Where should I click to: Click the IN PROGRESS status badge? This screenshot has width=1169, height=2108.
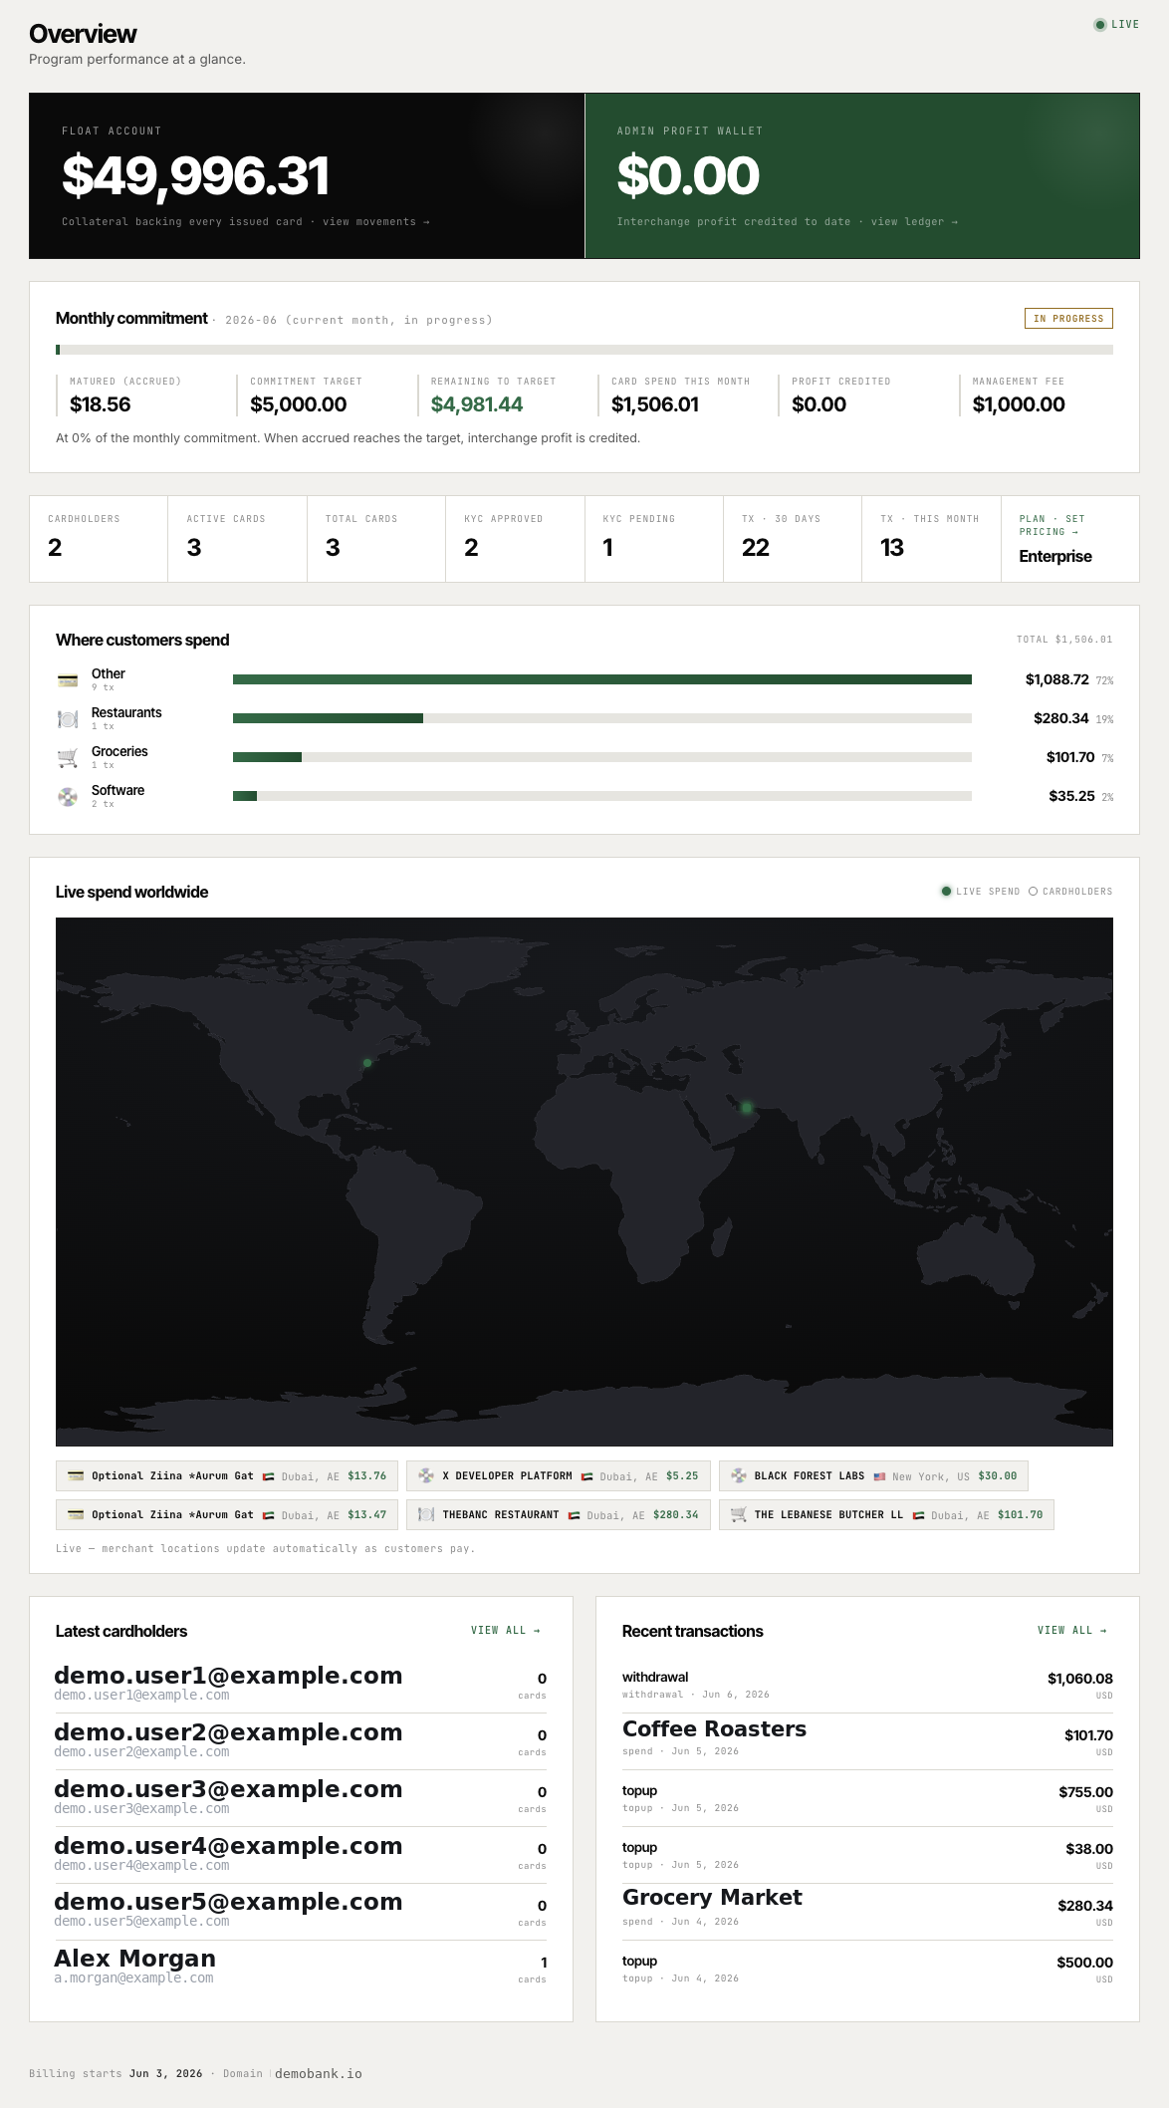[1068, 318]
